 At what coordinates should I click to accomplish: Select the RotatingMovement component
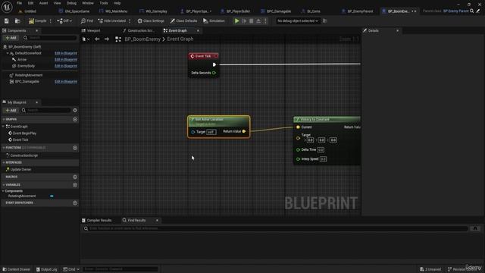point(29,75)
